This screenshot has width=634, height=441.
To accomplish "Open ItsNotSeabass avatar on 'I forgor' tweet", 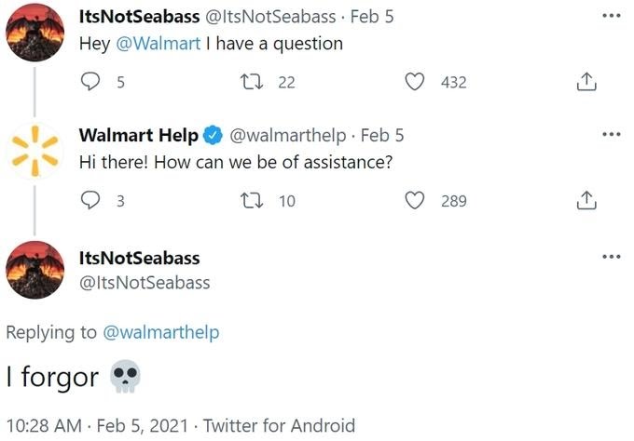I will click(34, 270).
